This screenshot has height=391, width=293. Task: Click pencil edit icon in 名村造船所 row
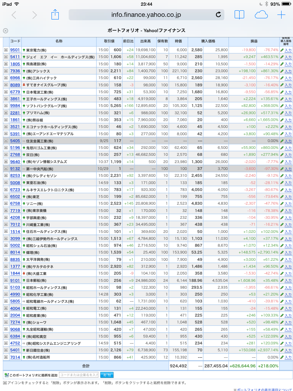282,357
